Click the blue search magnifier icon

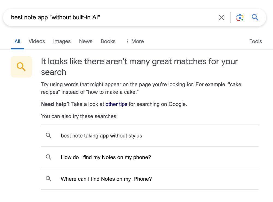click(x=255, y=17)
